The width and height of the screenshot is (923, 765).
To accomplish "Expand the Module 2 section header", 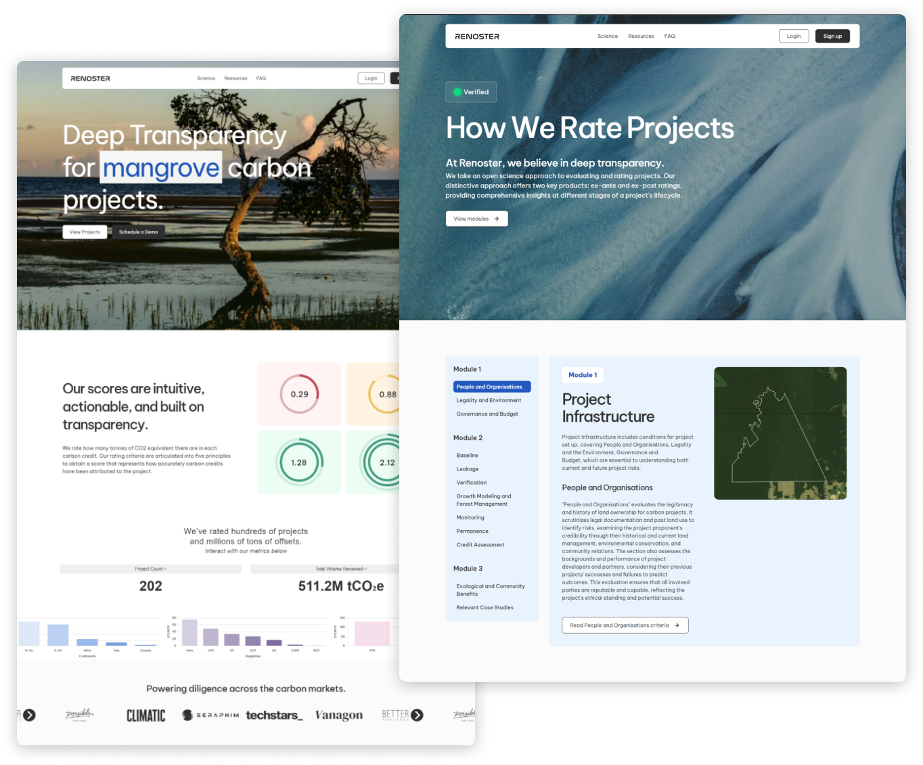I will click(468, 438).
